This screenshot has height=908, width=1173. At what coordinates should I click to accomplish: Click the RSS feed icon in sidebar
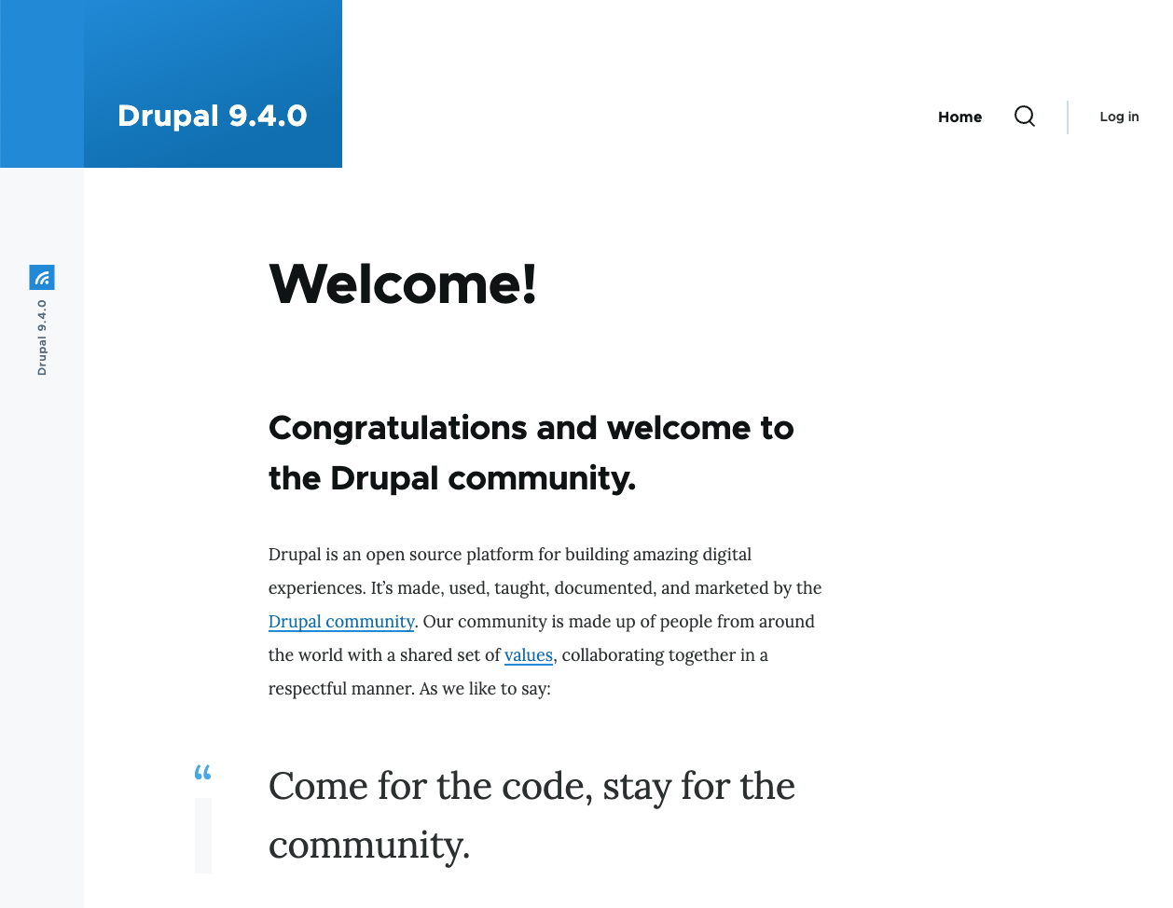pos(42,277)
